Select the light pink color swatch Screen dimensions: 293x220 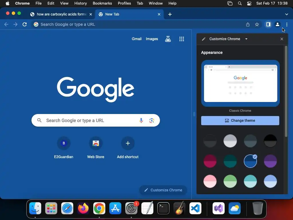pos(210,181)
